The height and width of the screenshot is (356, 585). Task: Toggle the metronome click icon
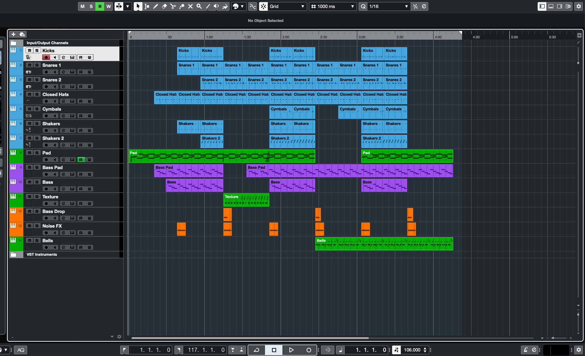(x=525, y=350)
